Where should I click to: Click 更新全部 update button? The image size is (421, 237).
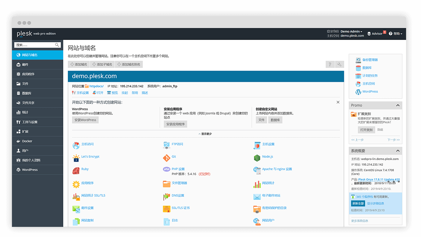(358, 203)
